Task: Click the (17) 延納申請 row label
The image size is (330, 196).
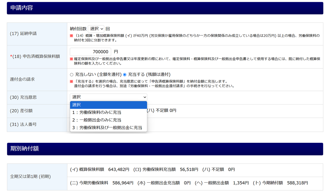Action: pos(23,34)
